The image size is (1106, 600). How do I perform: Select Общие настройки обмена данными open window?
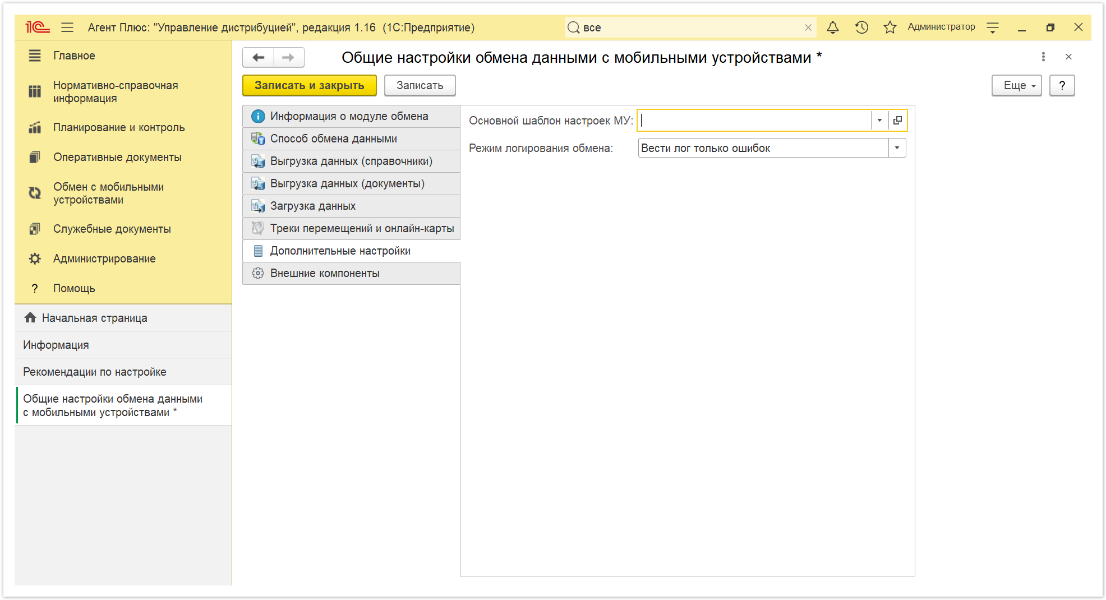coord(123,405)
